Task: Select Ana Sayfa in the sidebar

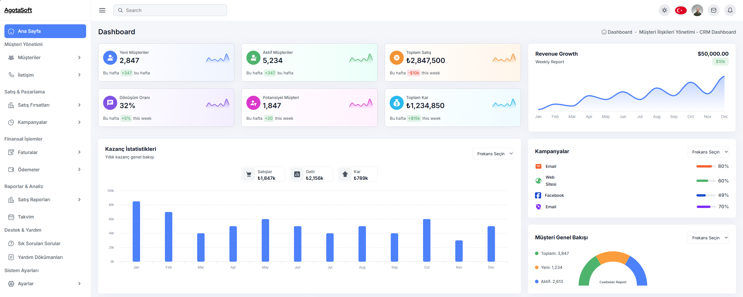Action: click(x=45, y=31)
